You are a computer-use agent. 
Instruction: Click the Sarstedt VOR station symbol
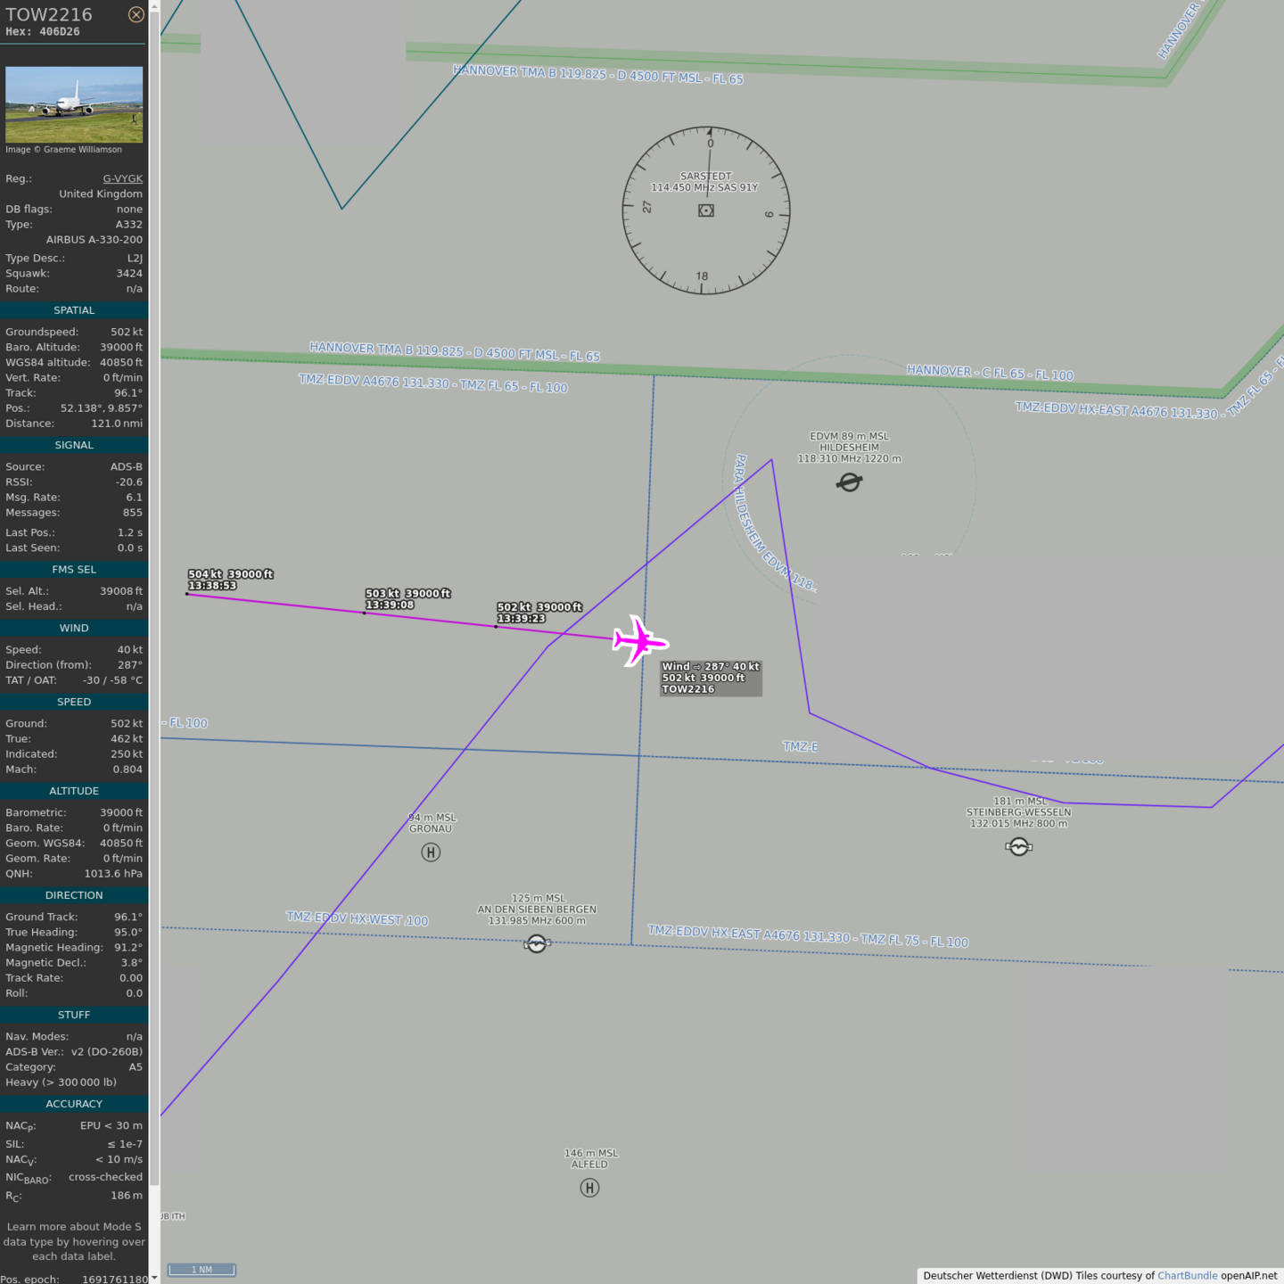coord(706,210)
